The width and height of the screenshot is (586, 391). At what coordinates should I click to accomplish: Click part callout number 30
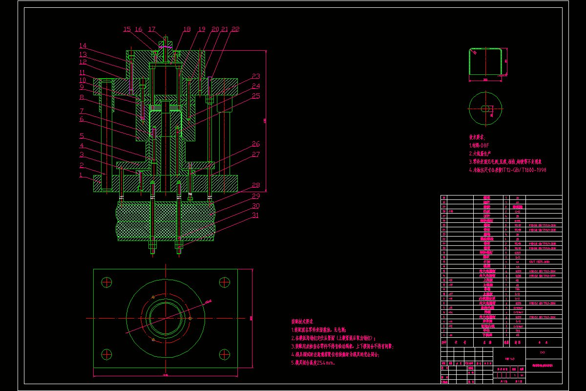point(256,206)
